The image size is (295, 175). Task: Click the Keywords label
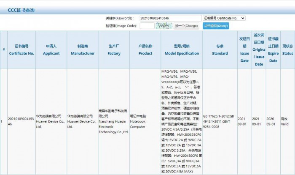pyautogui.click(x=120, y=18)
